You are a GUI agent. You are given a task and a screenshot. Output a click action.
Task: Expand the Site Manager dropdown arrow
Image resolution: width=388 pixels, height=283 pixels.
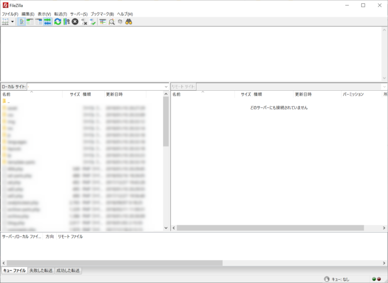pos(13,22)
